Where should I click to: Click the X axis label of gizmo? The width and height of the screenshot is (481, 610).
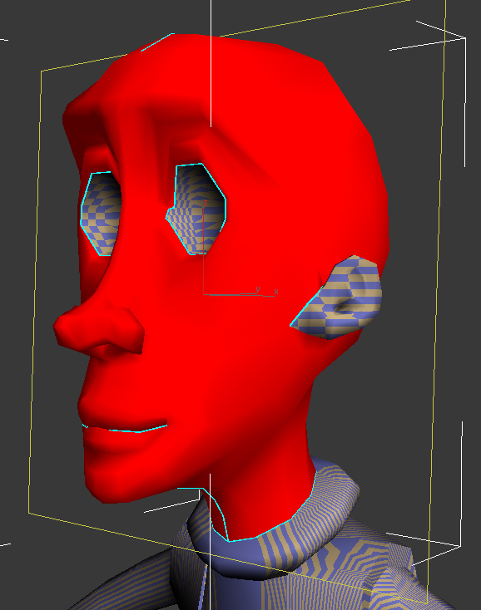click(276, 291)
